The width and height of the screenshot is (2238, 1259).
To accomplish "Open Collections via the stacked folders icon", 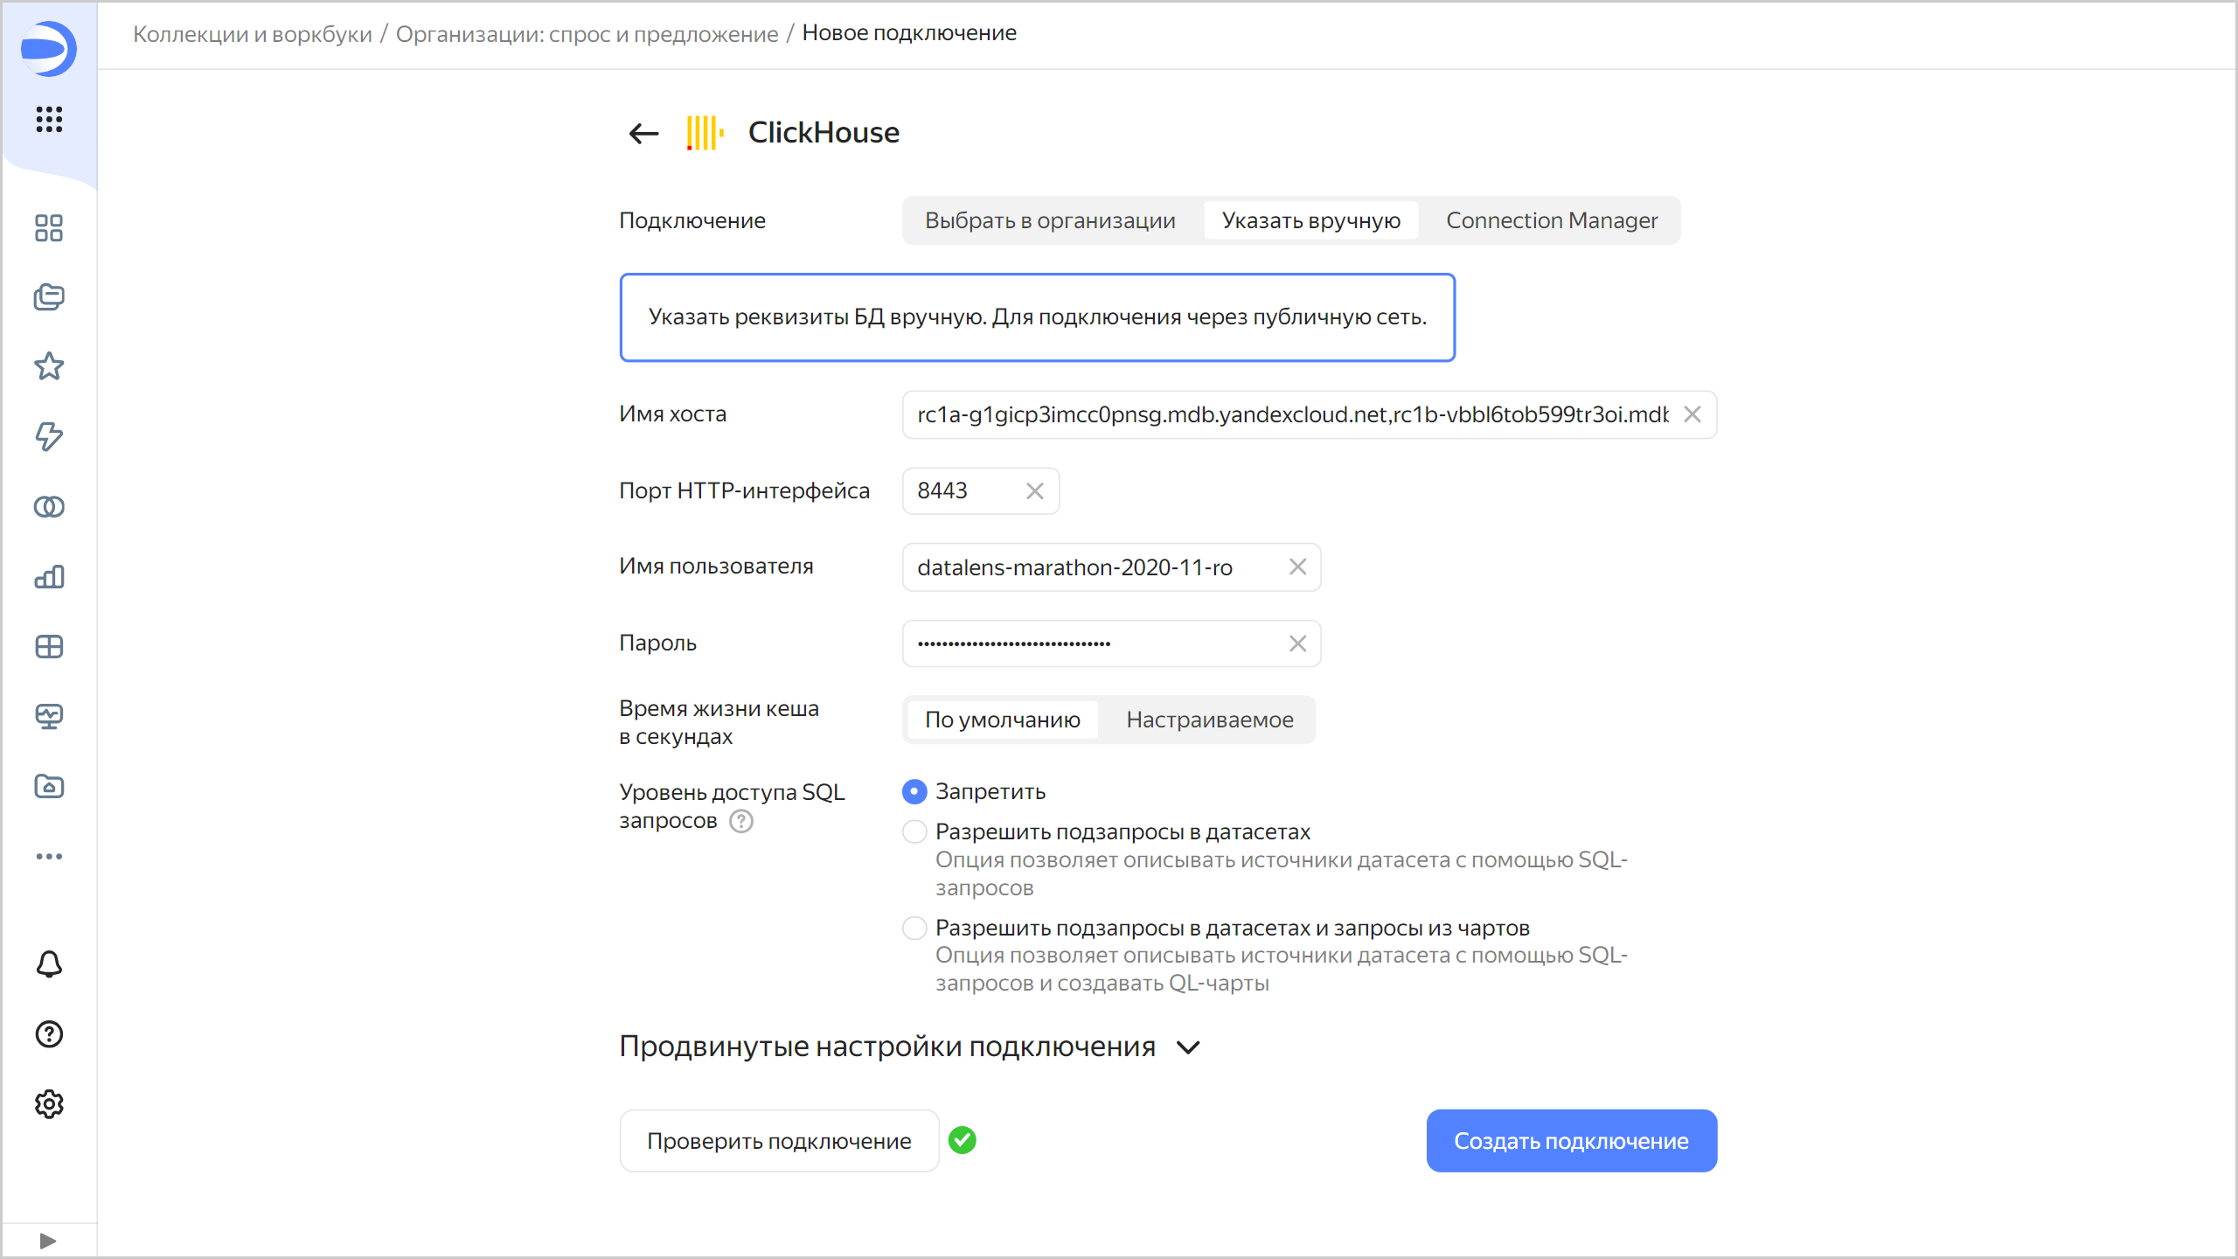I will click(48, 297).
